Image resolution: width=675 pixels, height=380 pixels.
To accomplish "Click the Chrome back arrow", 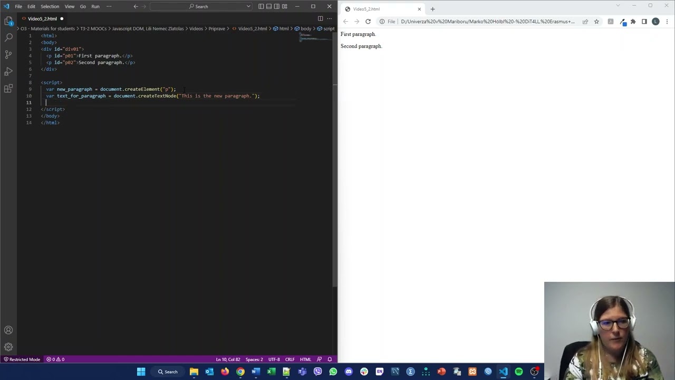I will coord(345,22).
